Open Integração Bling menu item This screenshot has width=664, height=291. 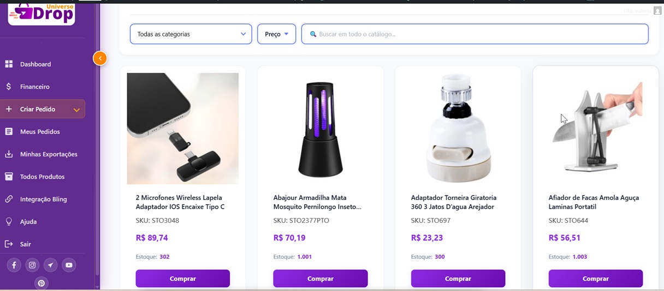click(x=43, y=199)
